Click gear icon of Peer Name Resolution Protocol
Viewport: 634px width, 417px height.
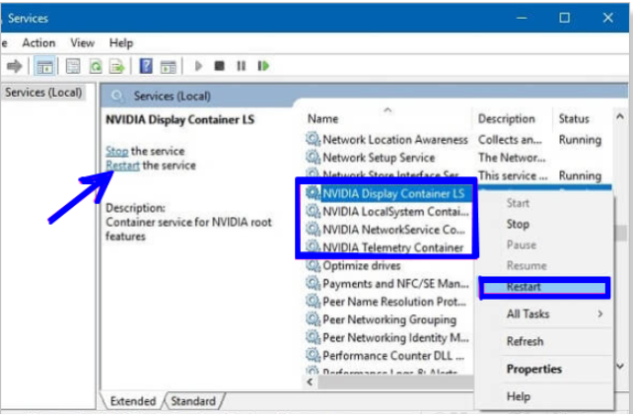point(313,302)
